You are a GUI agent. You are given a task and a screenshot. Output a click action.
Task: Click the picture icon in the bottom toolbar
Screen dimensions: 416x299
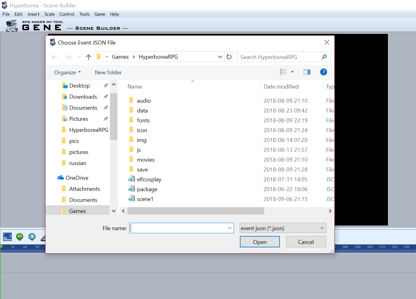pos(7,237)
